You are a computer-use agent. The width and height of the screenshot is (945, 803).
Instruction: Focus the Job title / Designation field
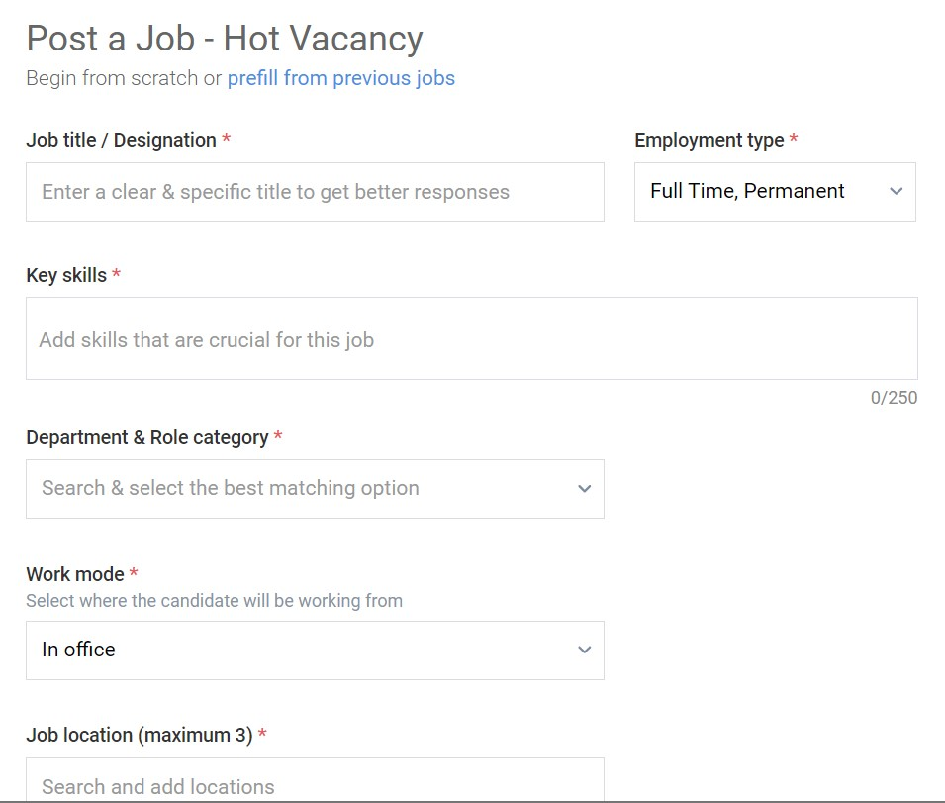pyautogui.click(x=315, y=192)
